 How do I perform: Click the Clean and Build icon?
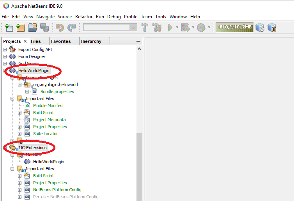[157, 27]
